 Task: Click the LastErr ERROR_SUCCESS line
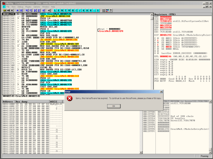click(184, 53)
